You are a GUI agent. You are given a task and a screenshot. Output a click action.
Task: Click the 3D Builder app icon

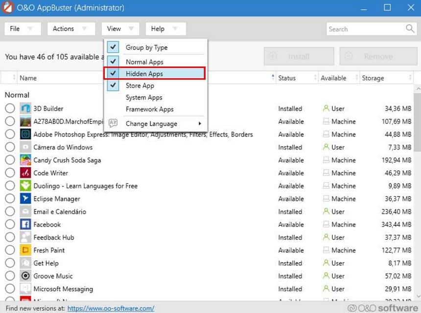point(25,109)
